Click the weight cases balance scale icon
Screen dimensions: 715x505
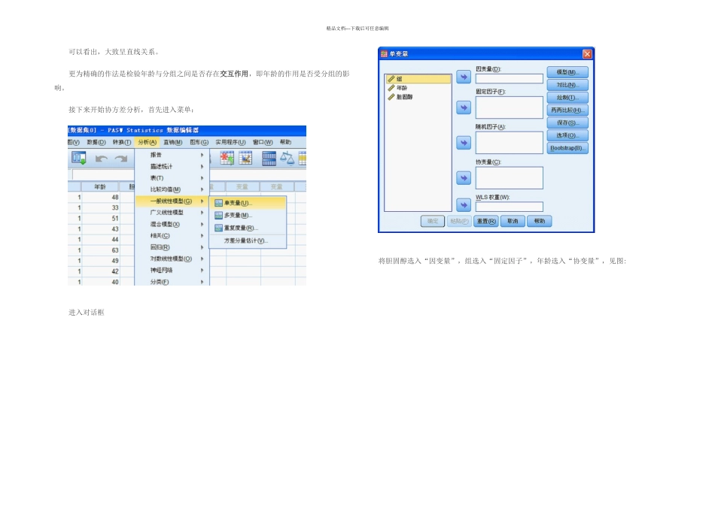click(287, 158)
